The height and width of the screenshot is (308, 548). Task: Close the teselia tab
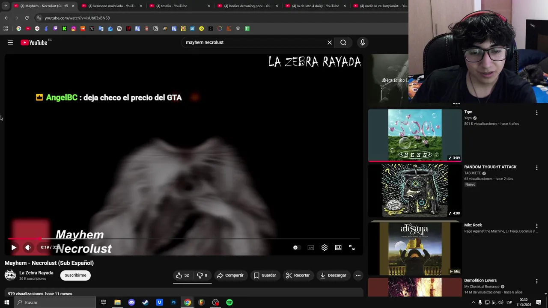pyautogui.click(x=209, y=6)
